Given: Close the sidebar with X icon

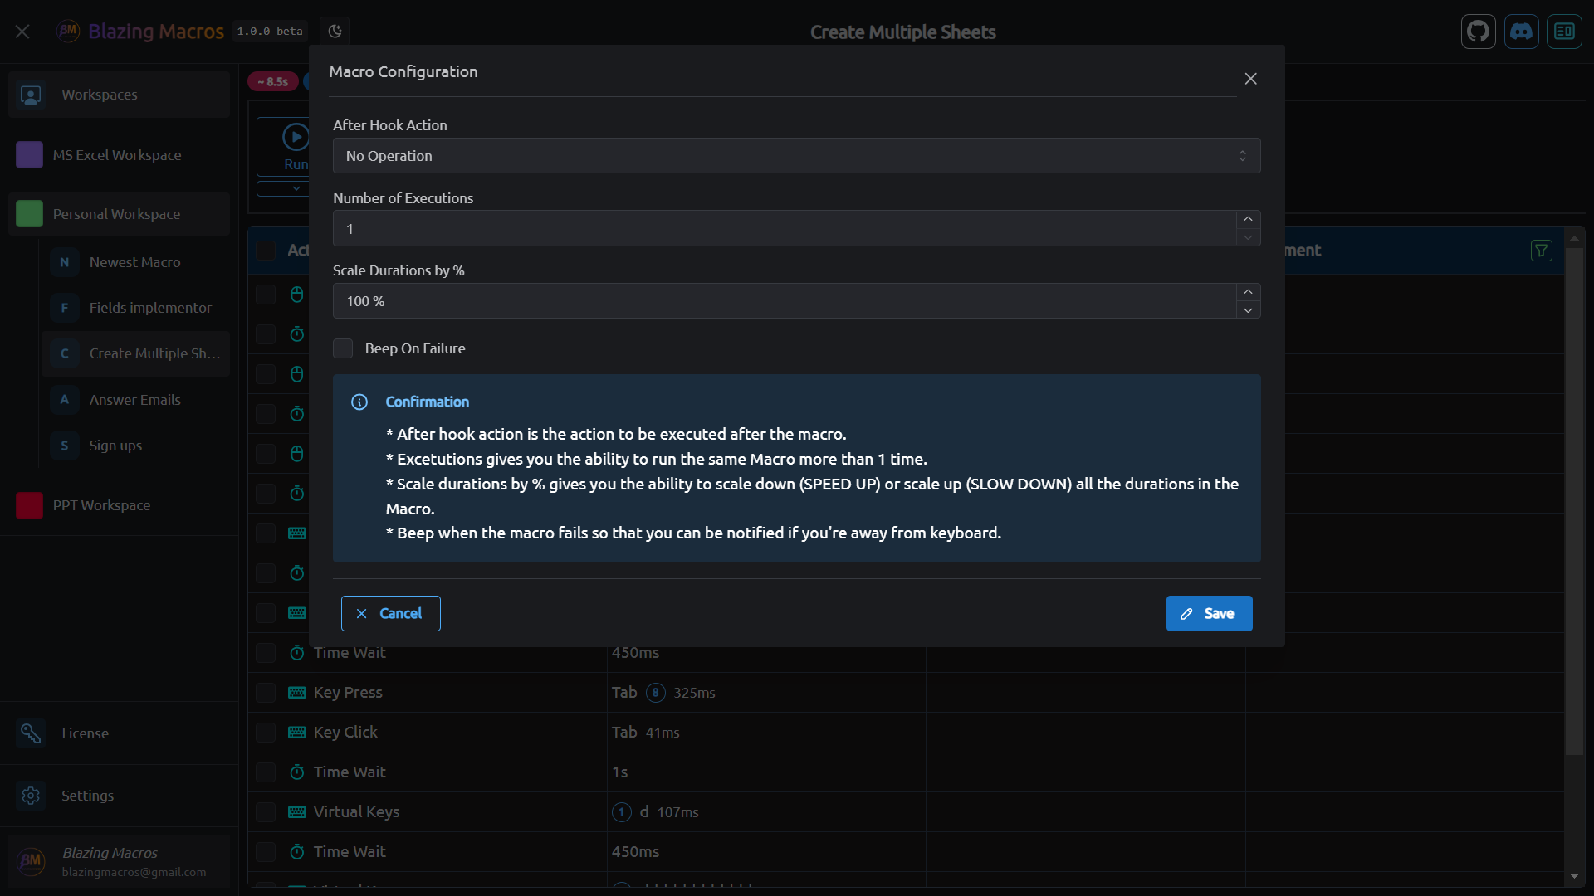Looking at the screenshot, I should [x=22, y=32].
